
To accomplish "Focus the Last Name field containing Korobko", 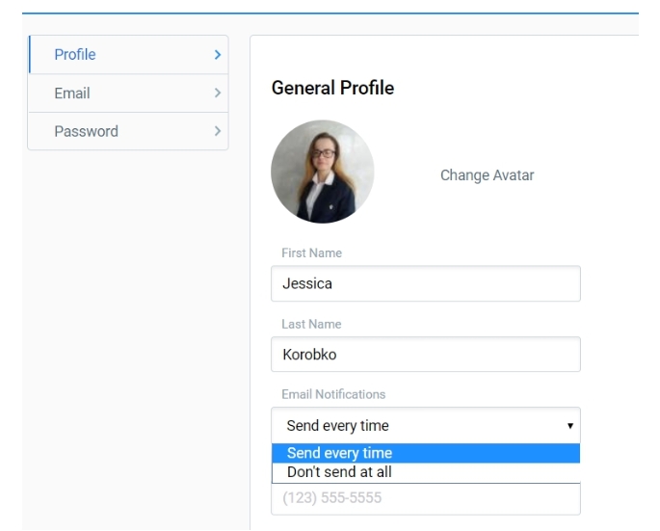I will (x=425, y=355).
